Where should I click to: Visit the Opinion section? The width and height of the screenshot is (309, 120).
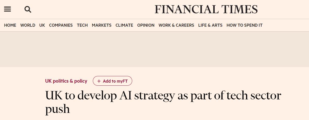pyautogui.click(x=146, y=25)
